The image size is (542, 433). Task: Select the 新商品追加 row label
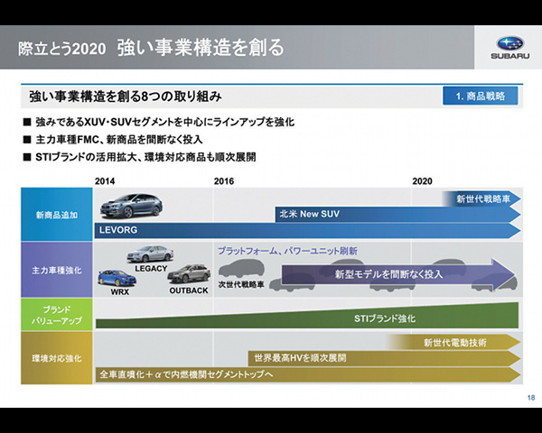click(56, 216)
